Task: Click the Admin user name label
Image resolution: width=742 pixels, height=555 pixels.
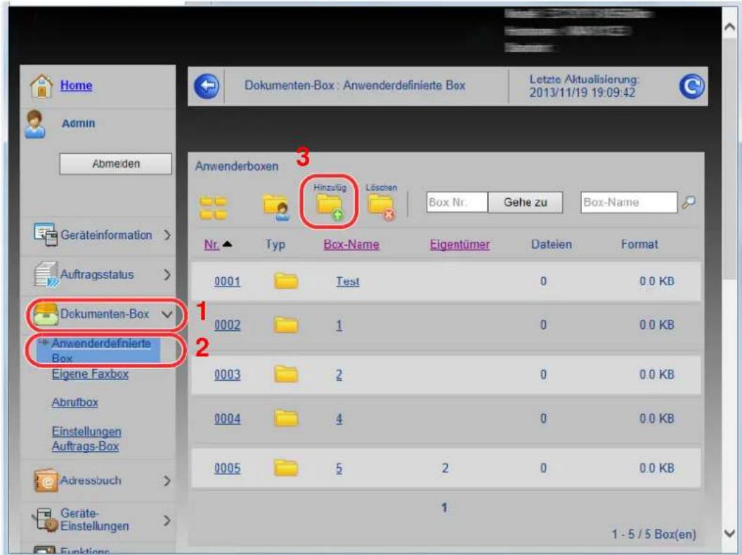Action: click(79, 124)
